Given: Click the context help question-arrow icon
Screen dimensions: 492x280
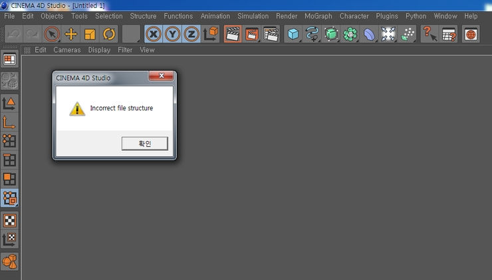Looking at the screenshot, I should click(x=430, y=34).
